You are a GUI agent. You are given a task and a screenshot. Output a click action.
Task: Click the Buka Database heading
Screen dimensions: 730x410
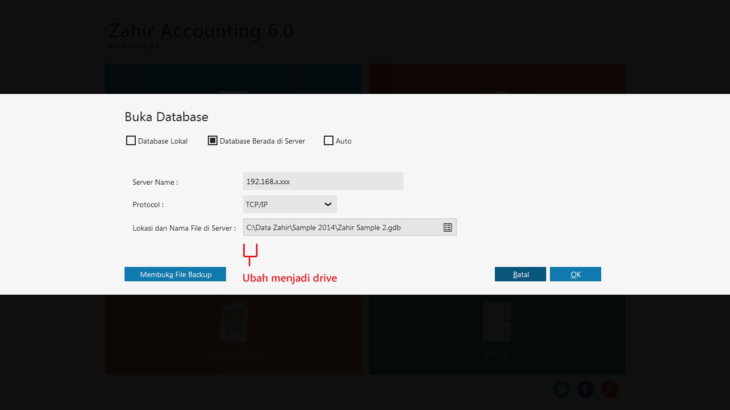click(x=167, y=117)
